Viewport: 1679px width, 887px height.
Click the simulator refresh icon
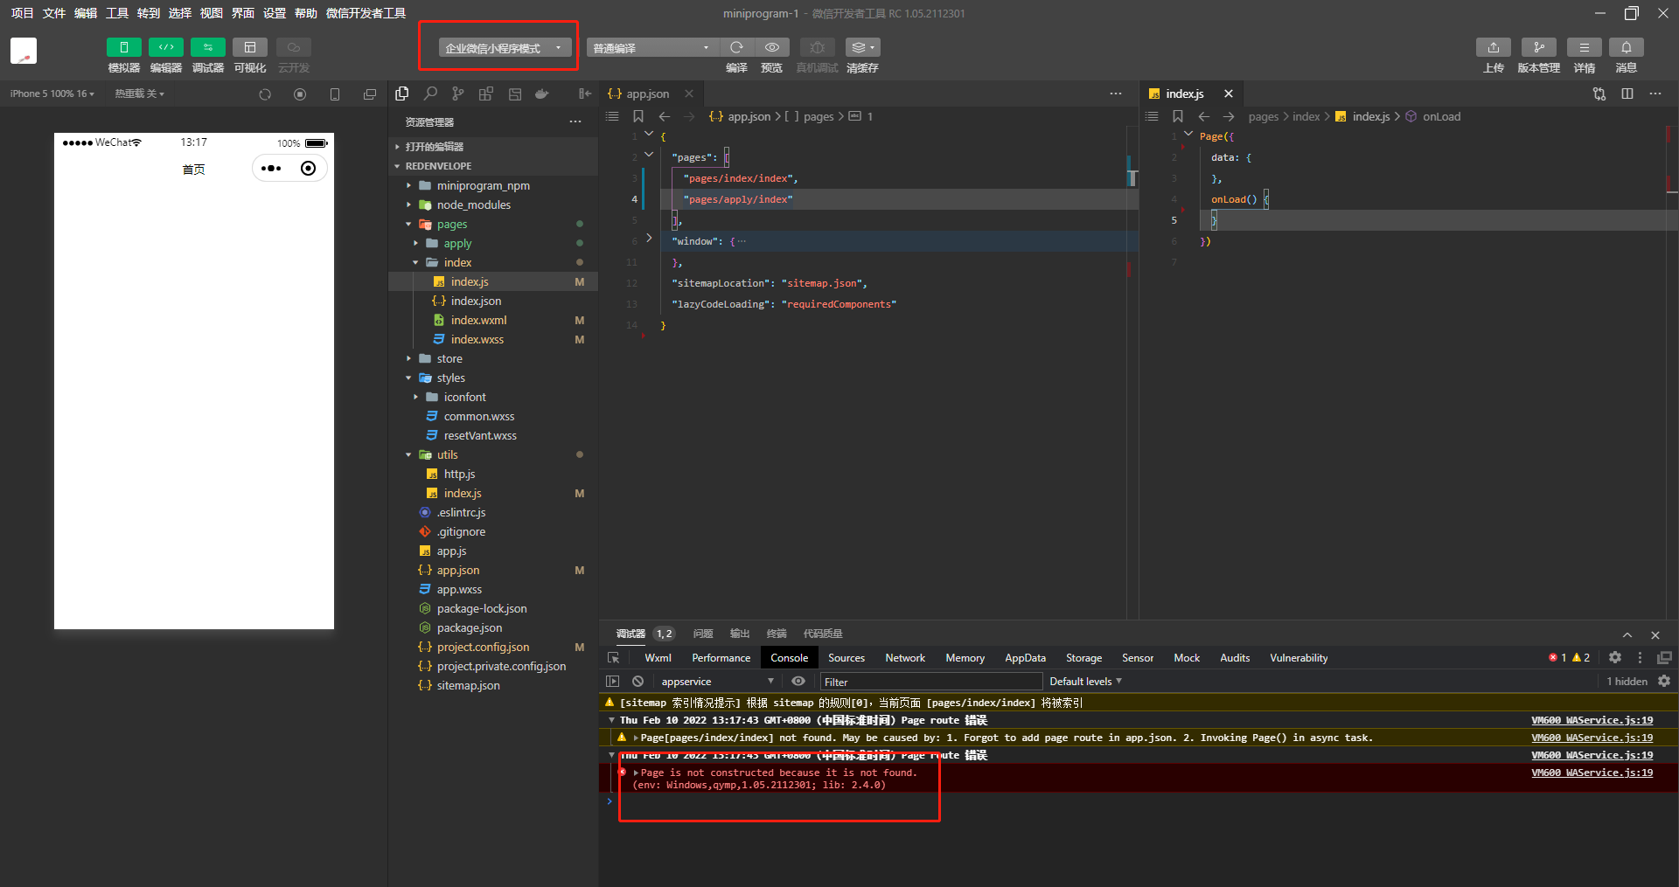click(265, 94)
